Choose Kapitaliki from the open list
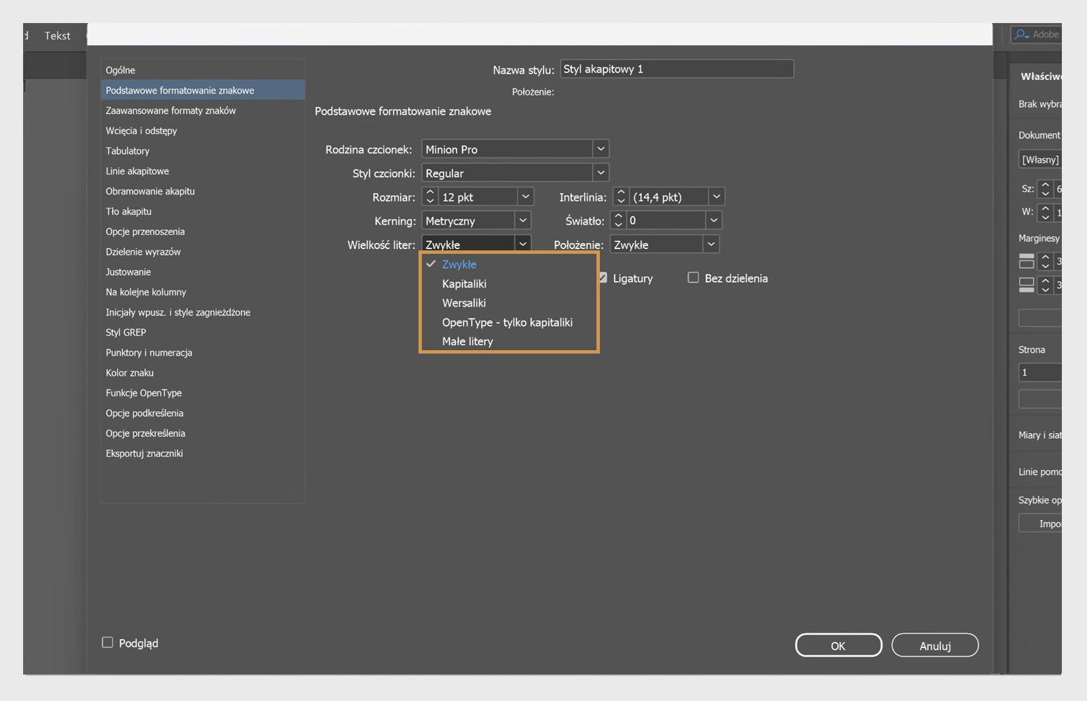Viewport: 1087px width, 701px height. (x=464, y=284)
